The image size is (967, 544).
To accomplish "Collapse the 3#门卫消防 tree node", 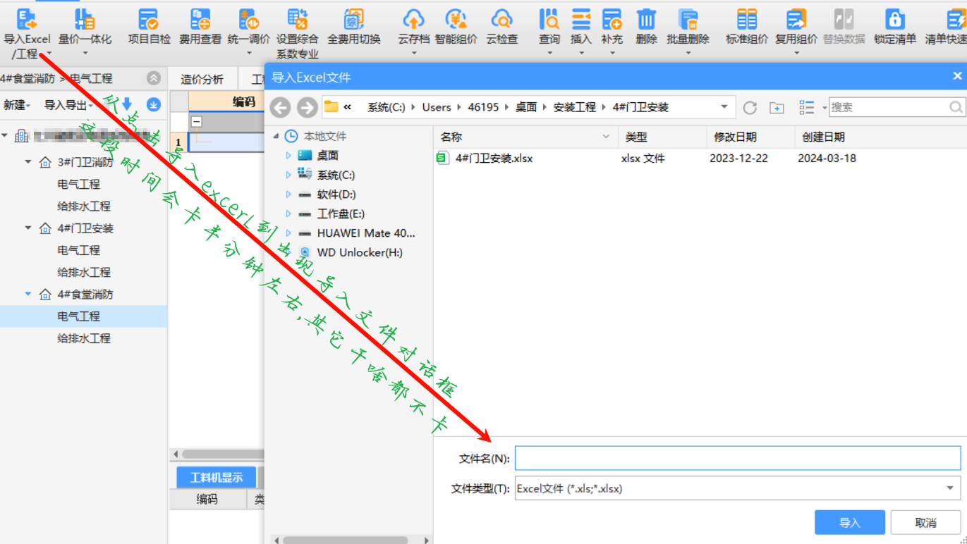I will click(x=28, y=162).
